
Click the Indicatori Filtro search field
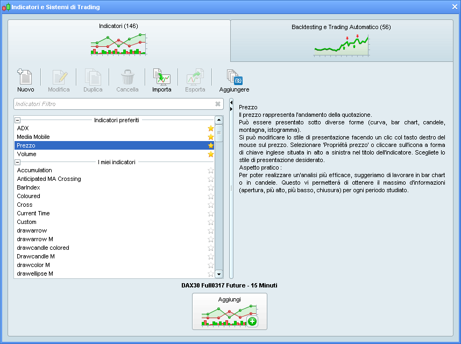(x=113, y=104)
